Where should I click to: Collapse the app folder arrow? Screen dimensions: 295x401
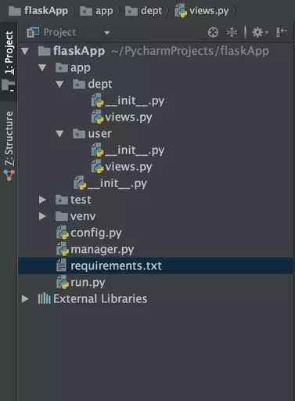pos(42,67)
